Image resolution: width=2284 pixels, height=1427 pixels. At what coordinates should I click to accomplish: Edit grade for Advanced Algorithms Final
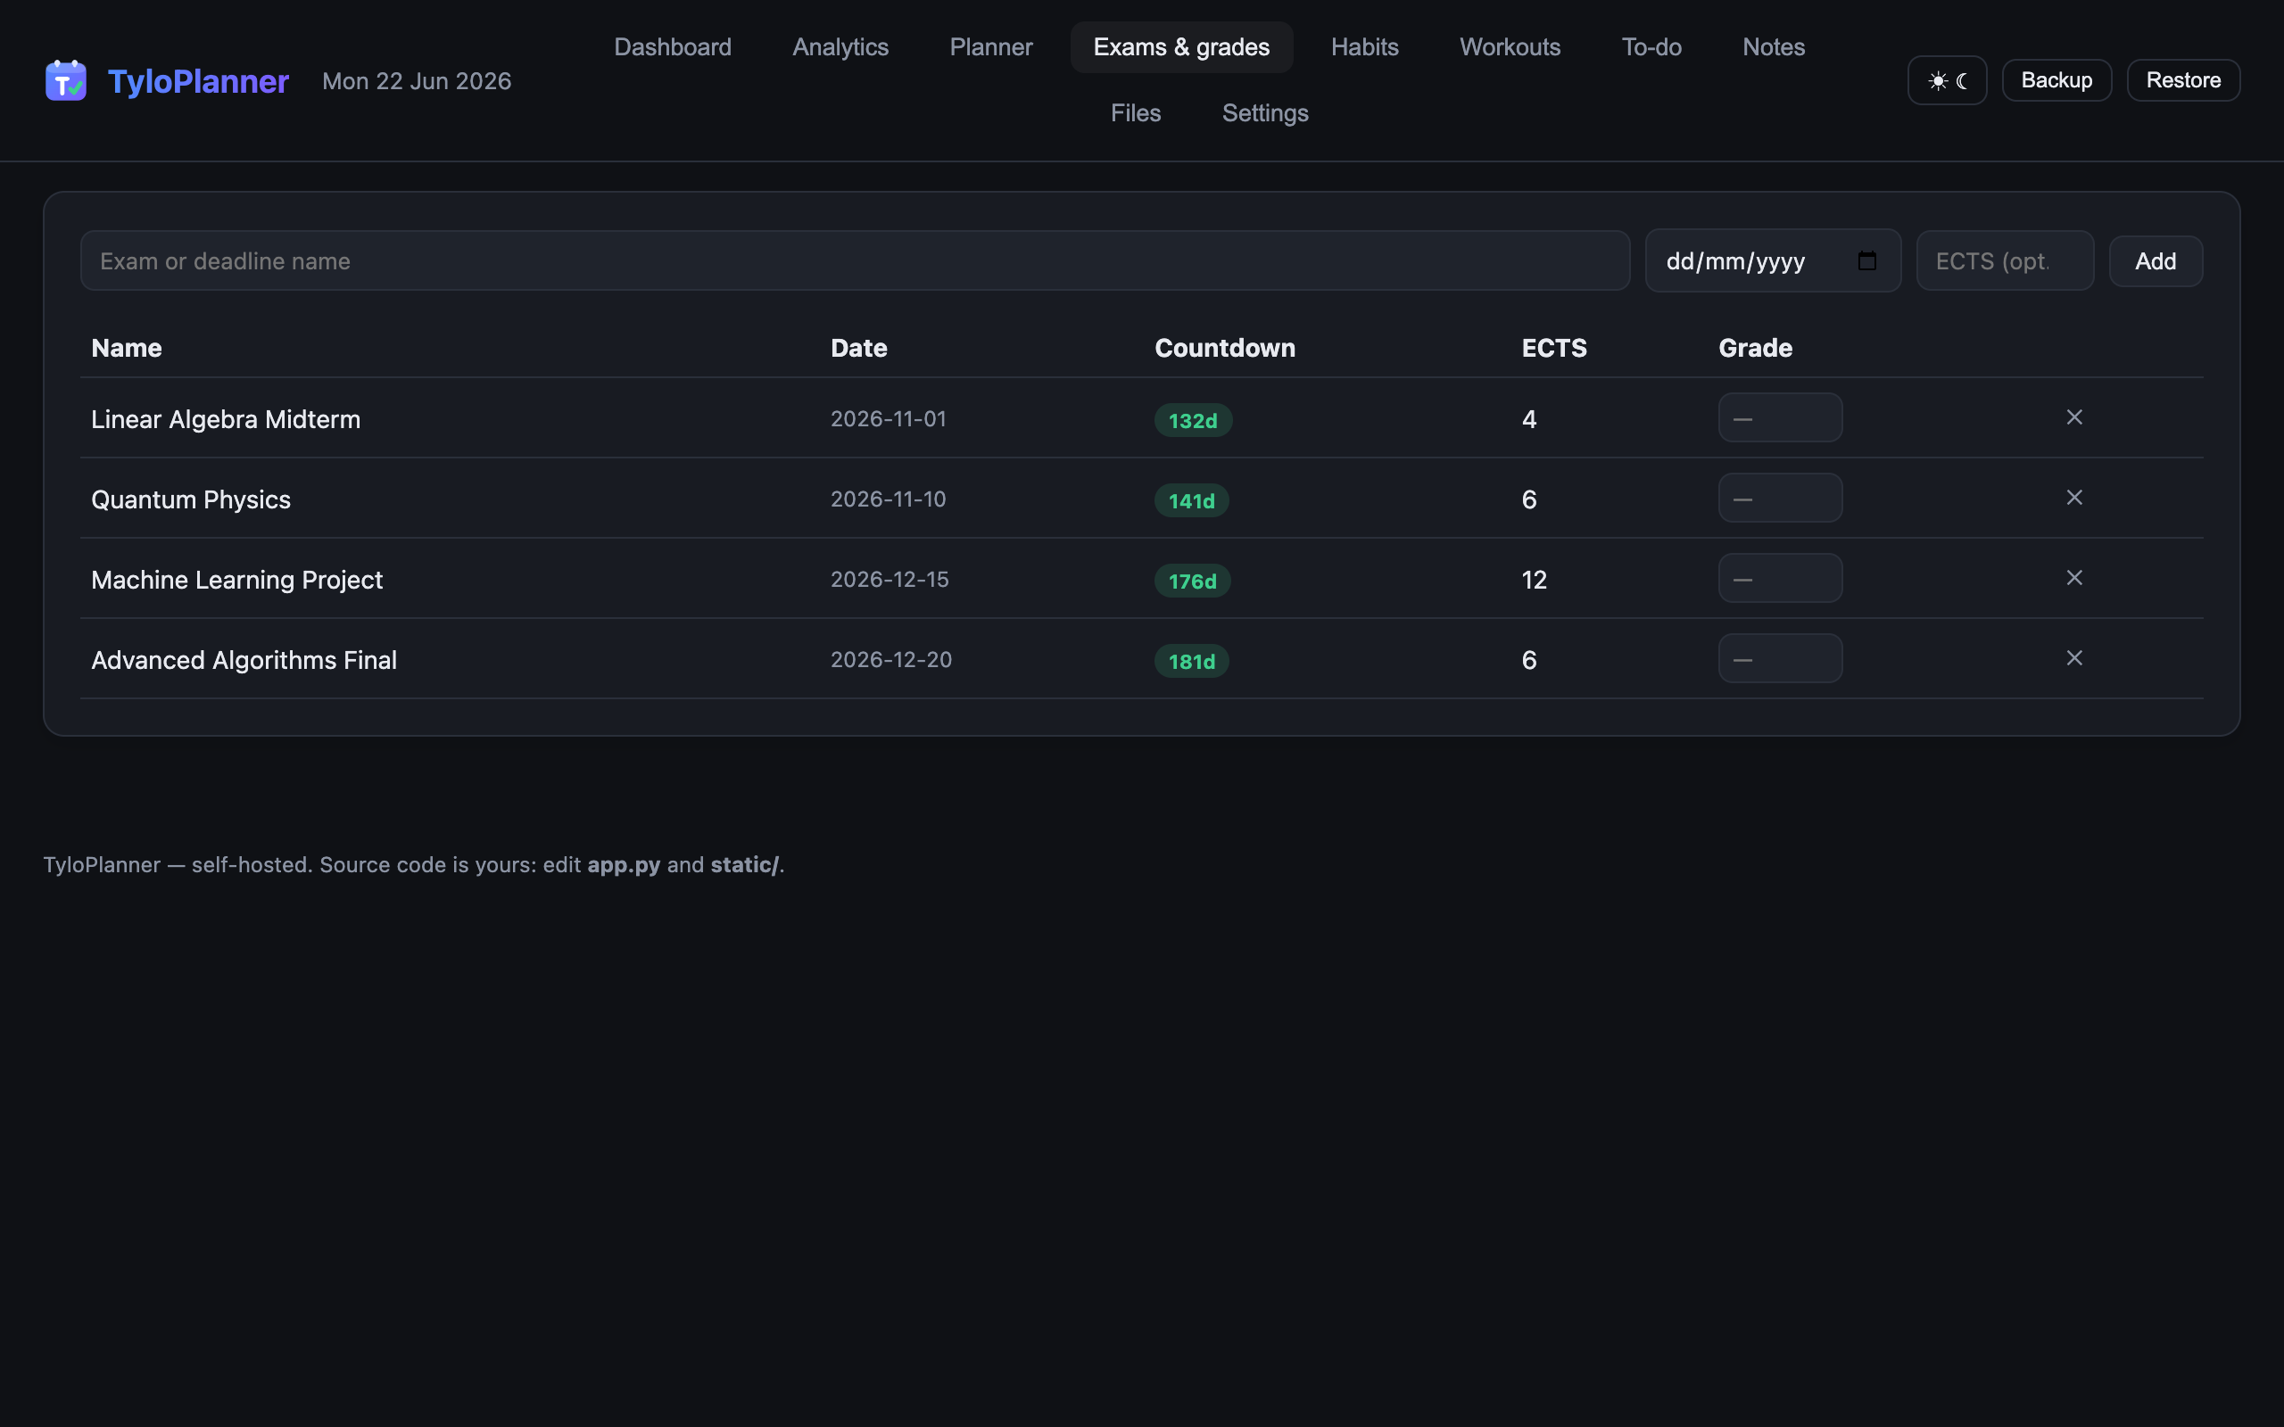point(1780,659)
